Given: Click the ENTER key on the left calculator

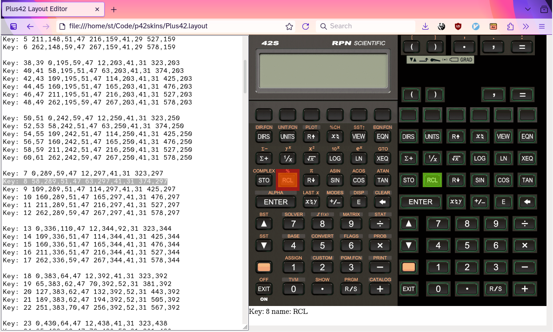Looking at the screenshot, I should point(276,202).
